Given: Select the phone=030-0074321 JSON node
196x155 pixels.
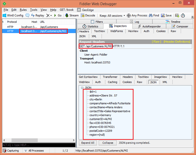Looking at the screenshot, I should click(102, 127).
